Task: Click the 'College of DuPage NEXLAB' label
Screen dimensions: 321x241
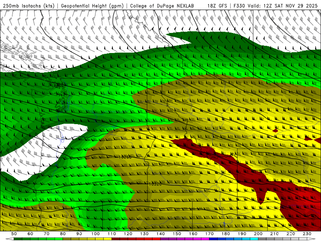Action: pyautogui.click(x=162, y=6)
